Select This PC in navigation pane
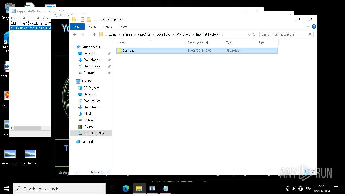The height and width of the screenshot is (194, 345). [87, 81]
